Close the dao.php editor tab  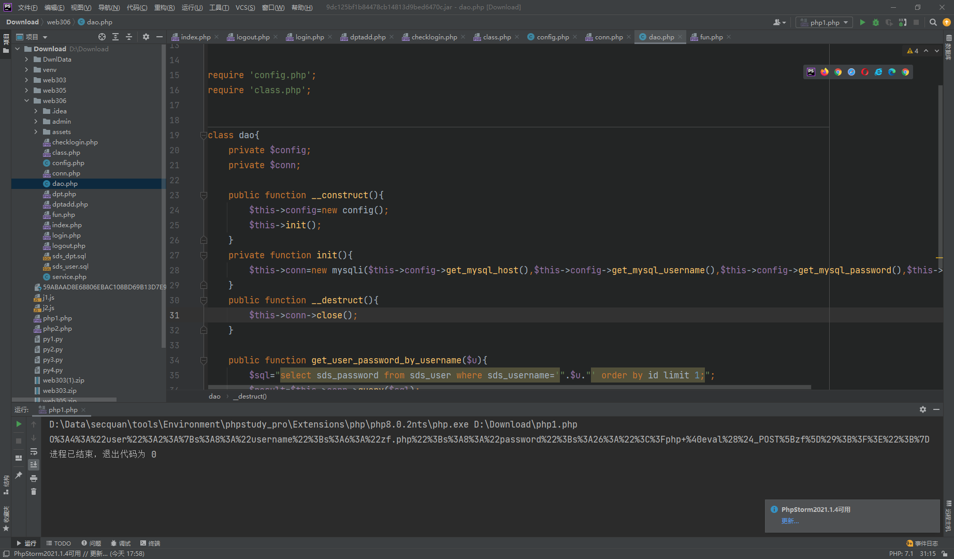pos(680,37)
